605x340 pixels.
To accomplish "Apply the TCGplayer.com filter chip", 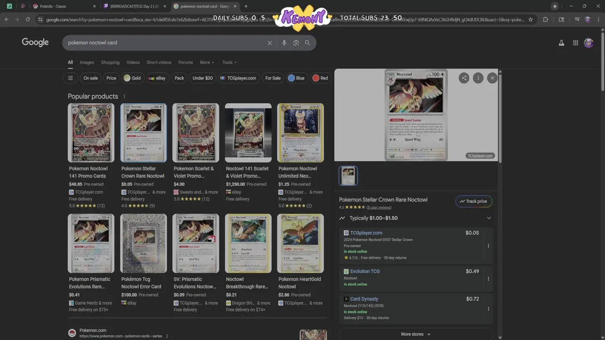I will point(239,78).
